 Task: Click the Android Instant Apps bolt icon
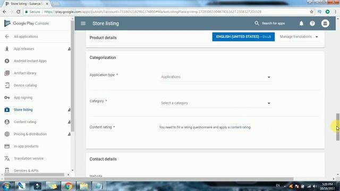(x=7, y=61)
